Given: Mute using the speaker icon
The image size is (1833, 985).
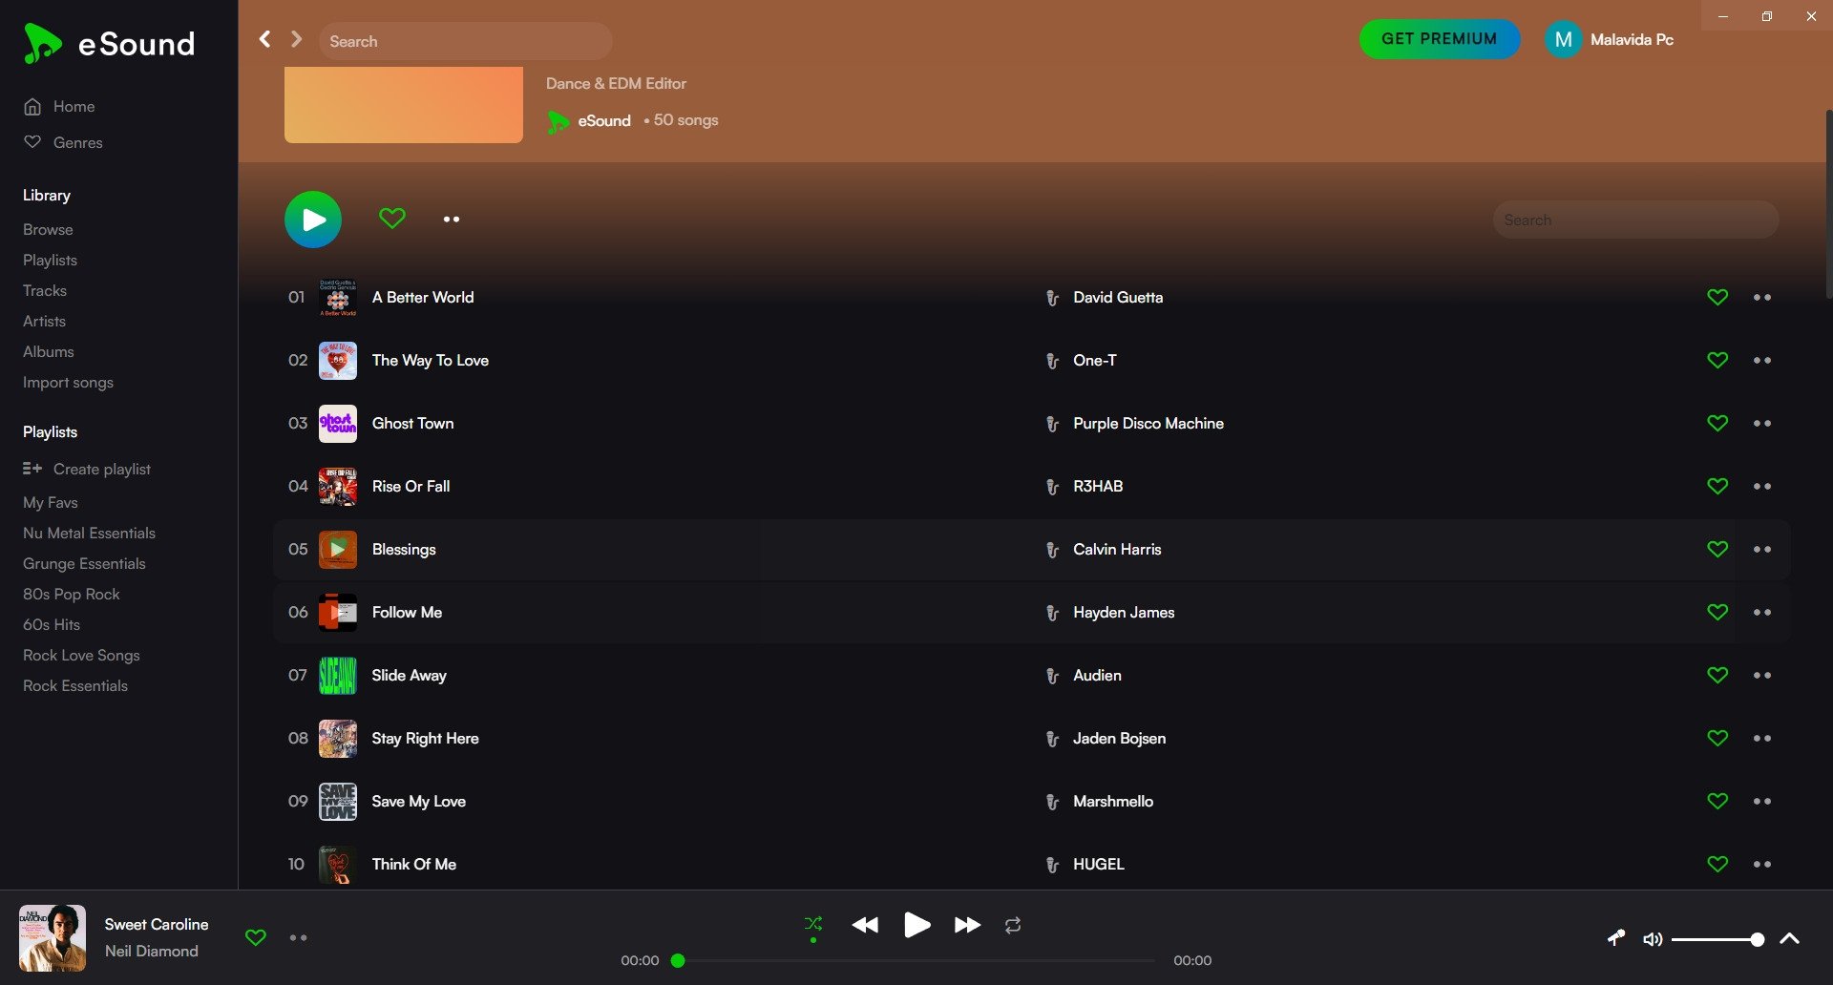Looking at the screenshot, I should coord(1653,939).
